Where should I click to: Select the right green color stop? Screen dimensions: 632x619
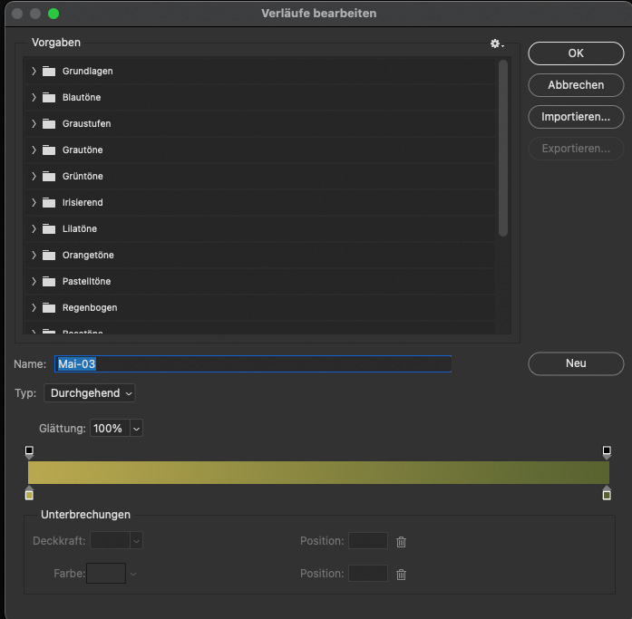pos(607,493)
